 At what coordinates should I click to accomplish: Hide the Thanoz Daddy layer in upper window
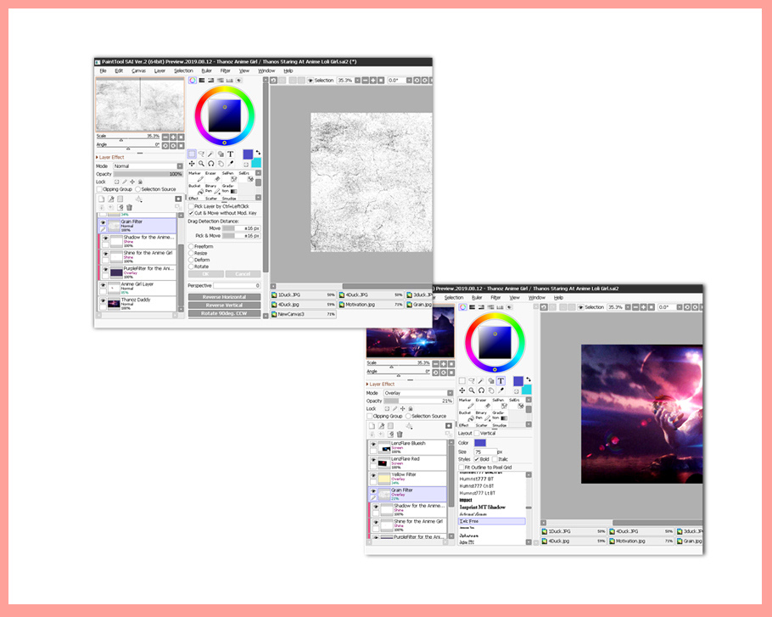(x=103, y=300)
